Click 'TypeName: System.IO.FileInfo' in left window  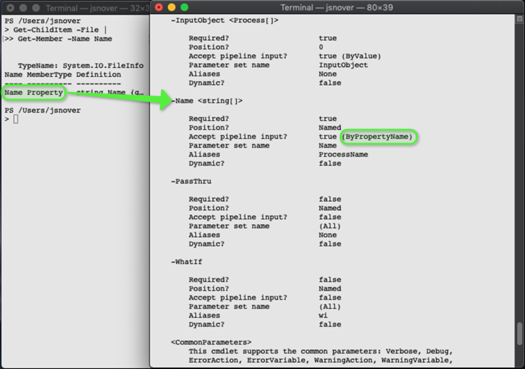pos(81,66)
